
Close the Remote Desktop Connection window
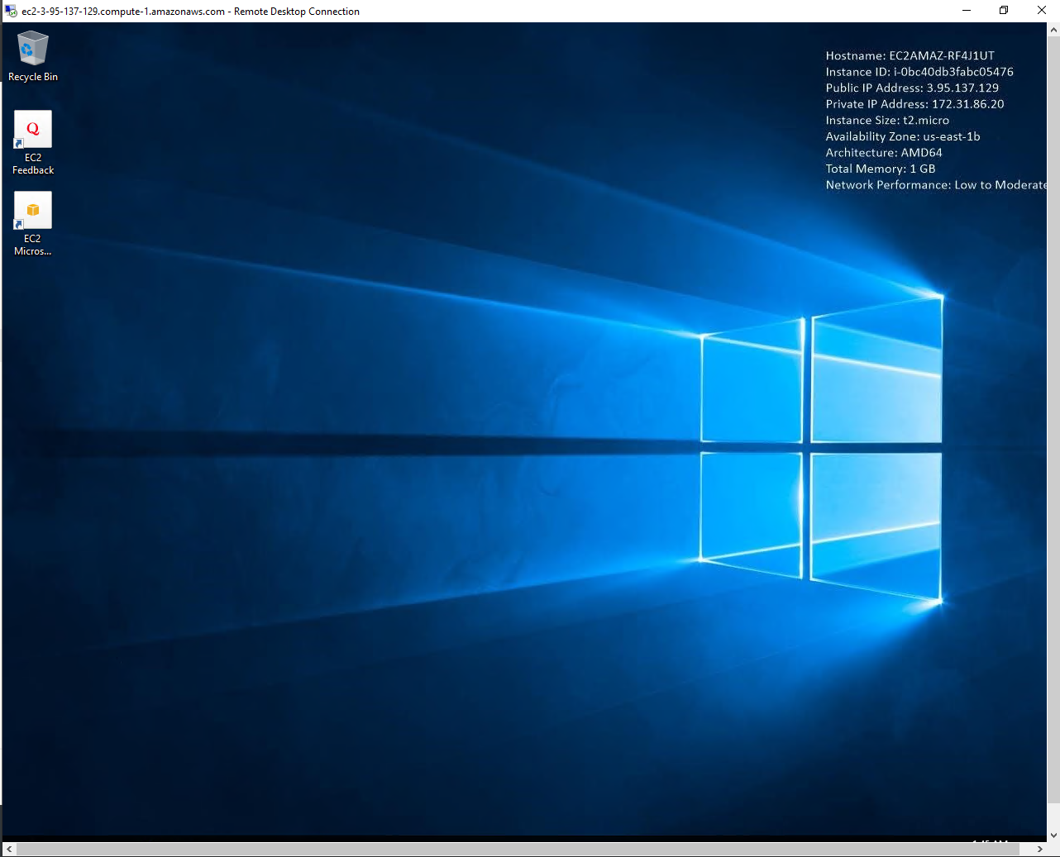[1041, 11]
